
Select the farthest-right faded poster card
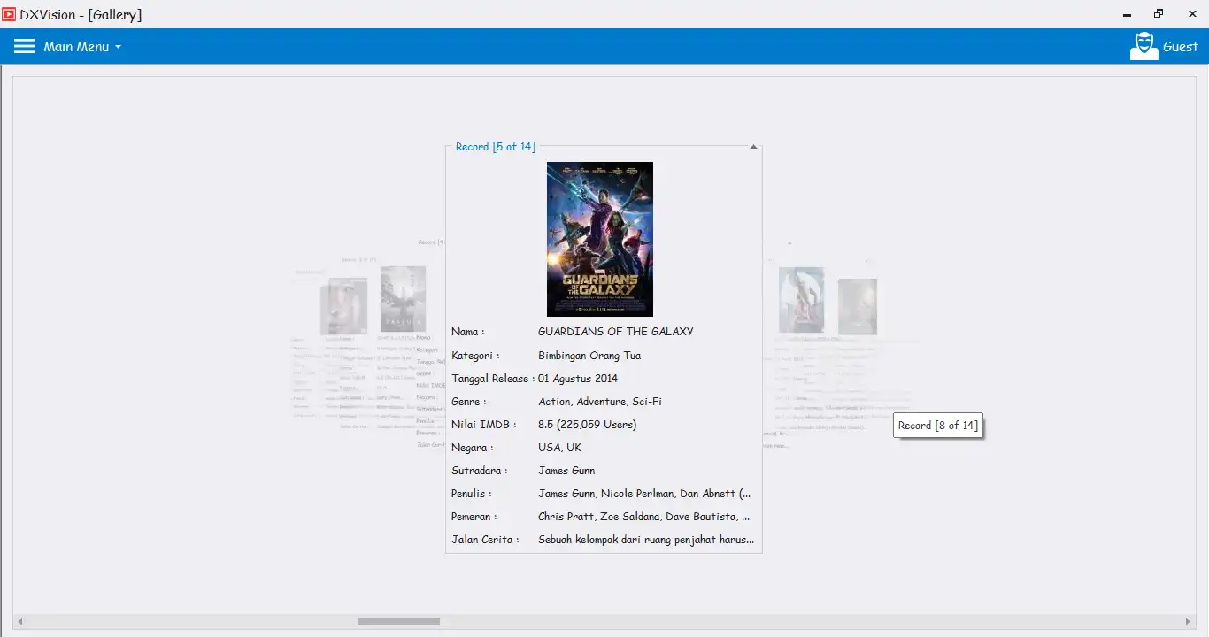[x=858, y=306]
